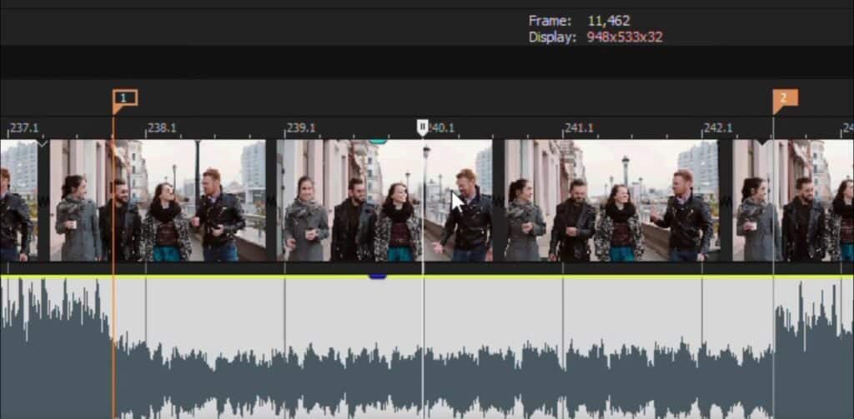The height and width of the screenshot is (419, 854).
Task: Click the 239.1 ruler label
Action: 301,128
